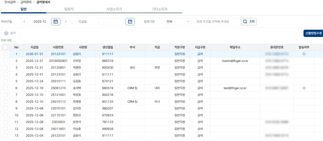The height and width of the screenshot is (141, 323).
Task: Click the 발송여부 column header
Action: point(304,47)
